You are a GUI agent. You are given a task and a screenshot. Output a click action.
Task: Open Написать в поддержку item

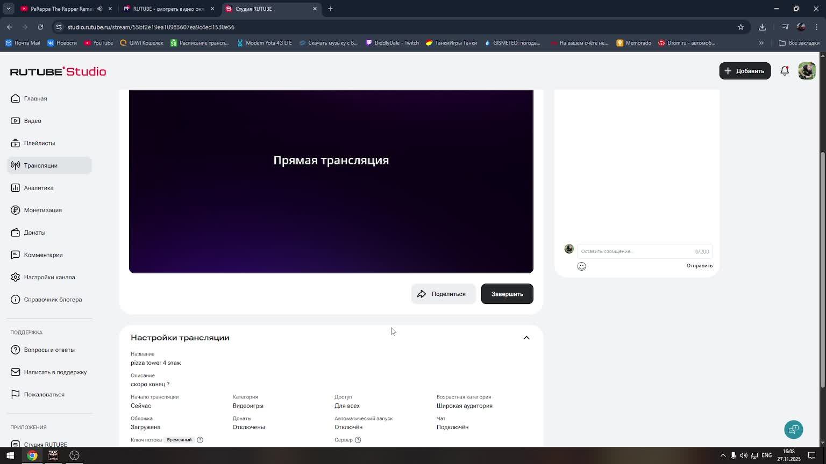(49, 372)
